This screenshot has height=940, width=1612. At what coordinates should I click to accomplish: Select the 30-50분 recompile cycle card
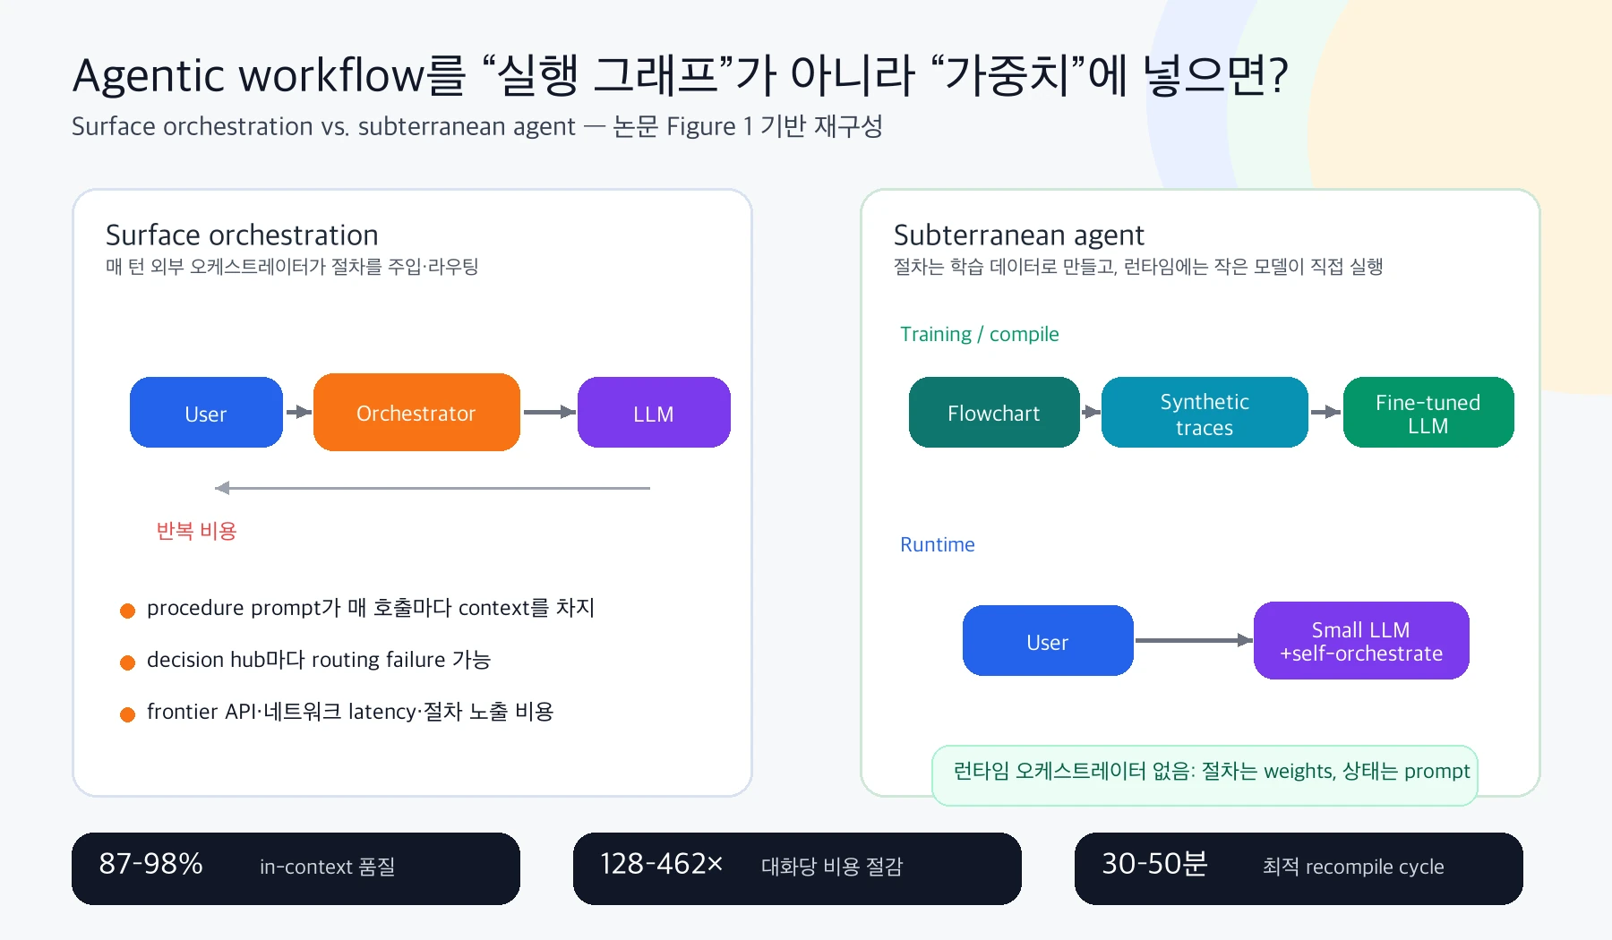pos(1299,868)
